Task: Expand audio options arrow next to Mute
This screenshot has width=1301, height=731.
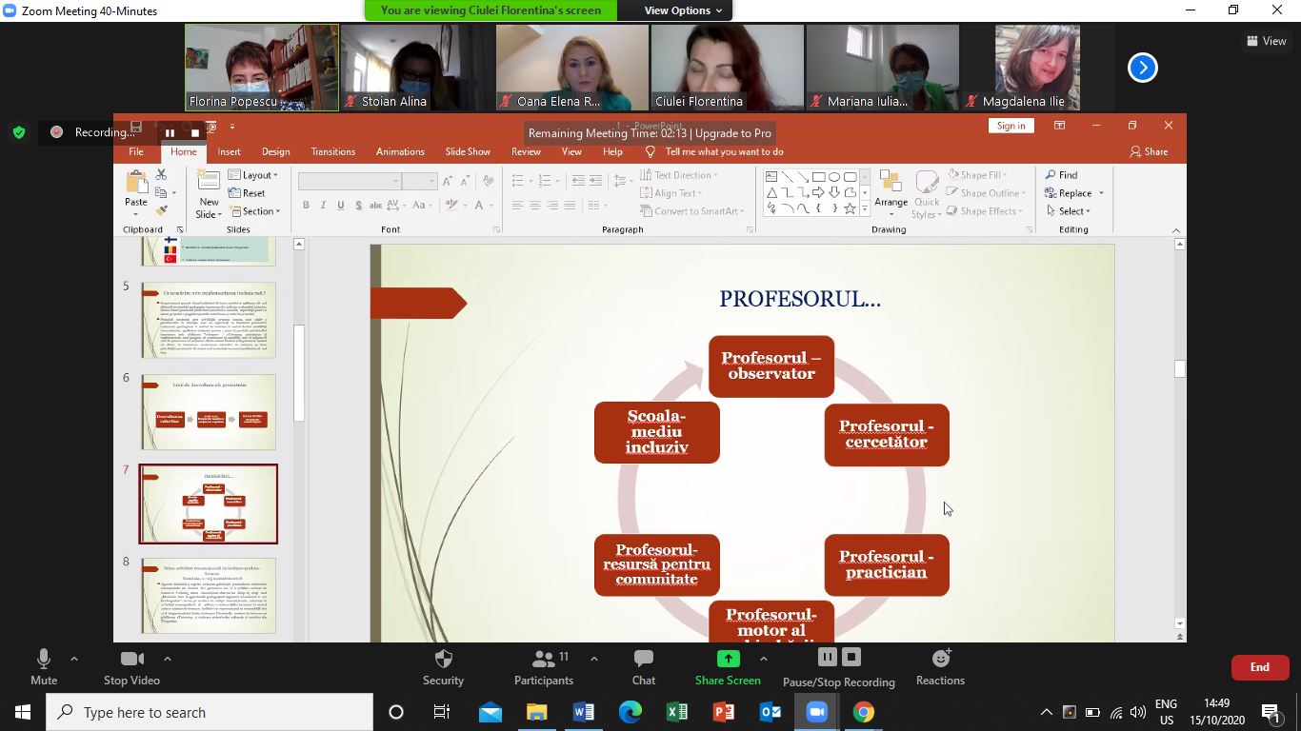Action: (x=74, y=659)
